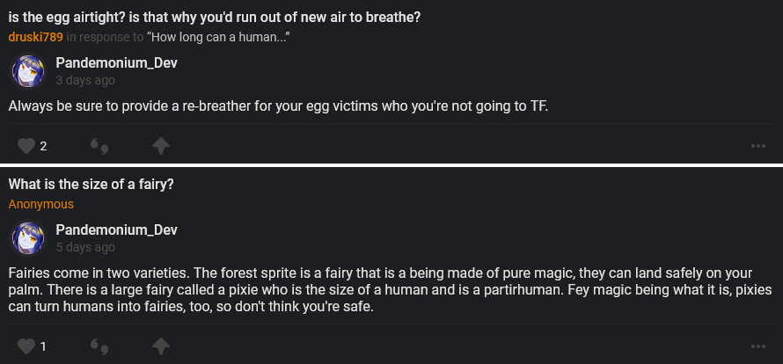Click the quote icon on the fairy answer
Screen dimensions: 783x364
click(99, 346)
